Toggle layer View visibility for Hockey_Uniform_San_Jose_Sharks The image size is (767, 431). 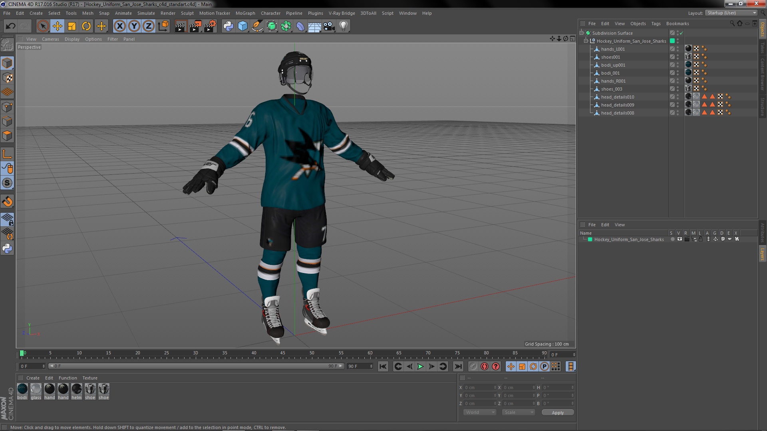pos(680,239)
